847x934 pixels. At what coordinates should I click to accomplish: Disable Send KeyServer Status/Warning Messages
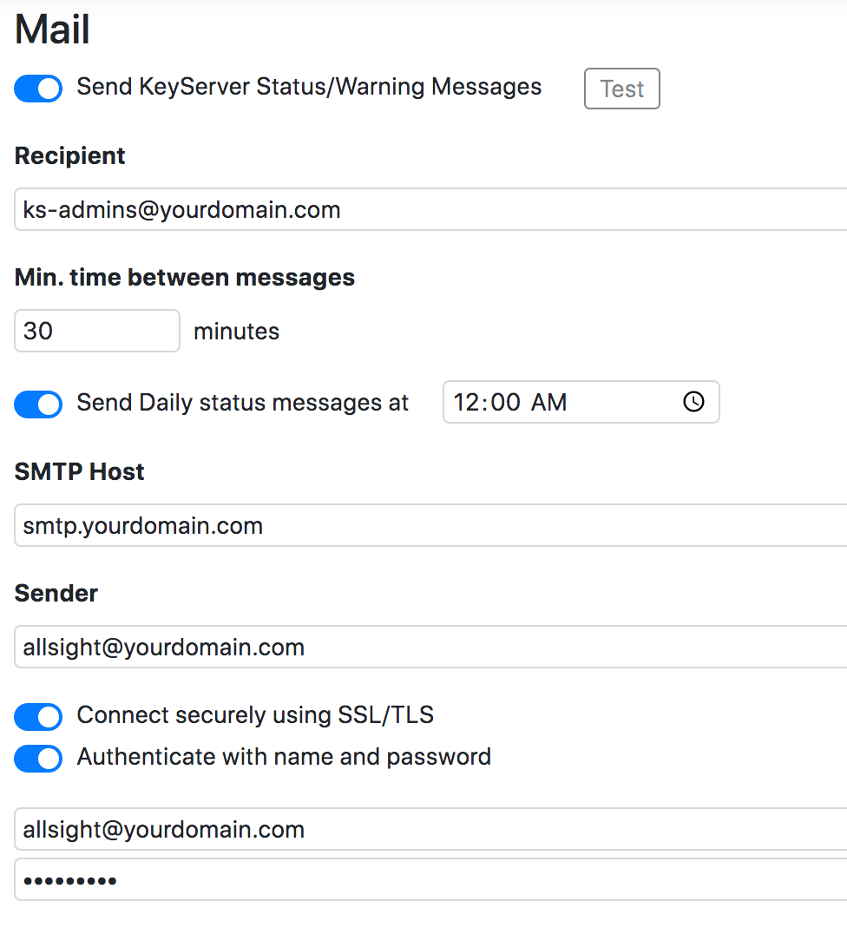(x=37, y=88)
